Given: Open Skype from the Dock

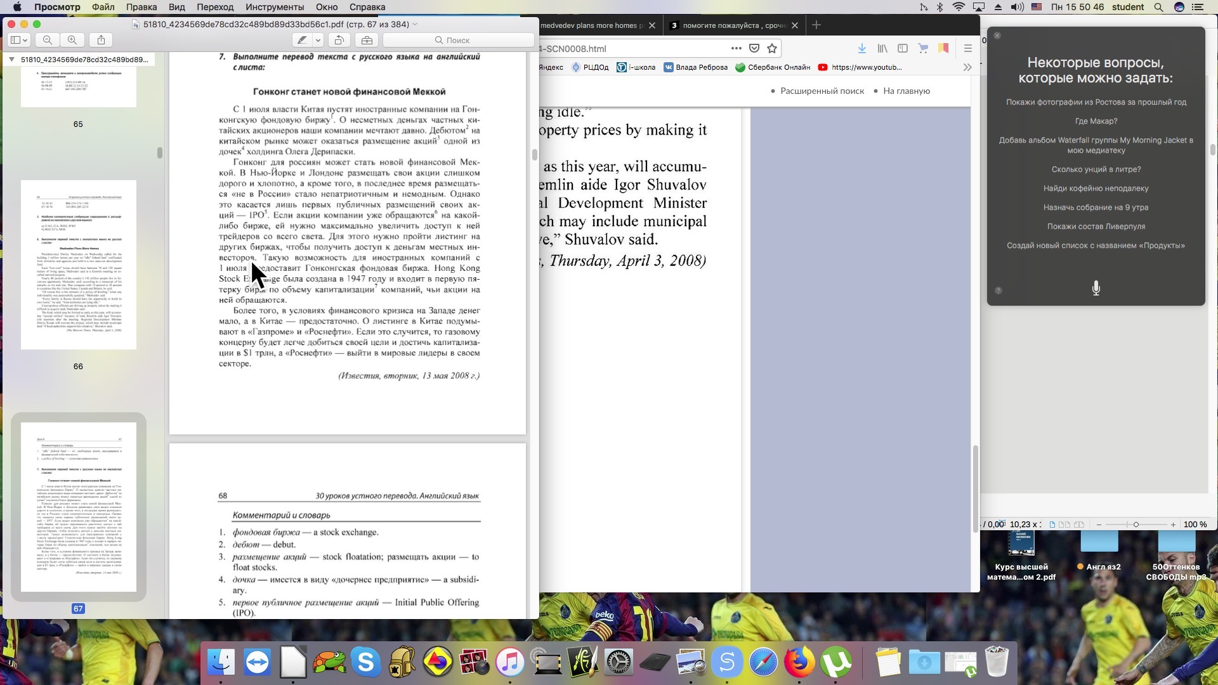Looking at the screenshot, I should pos(366,662).
